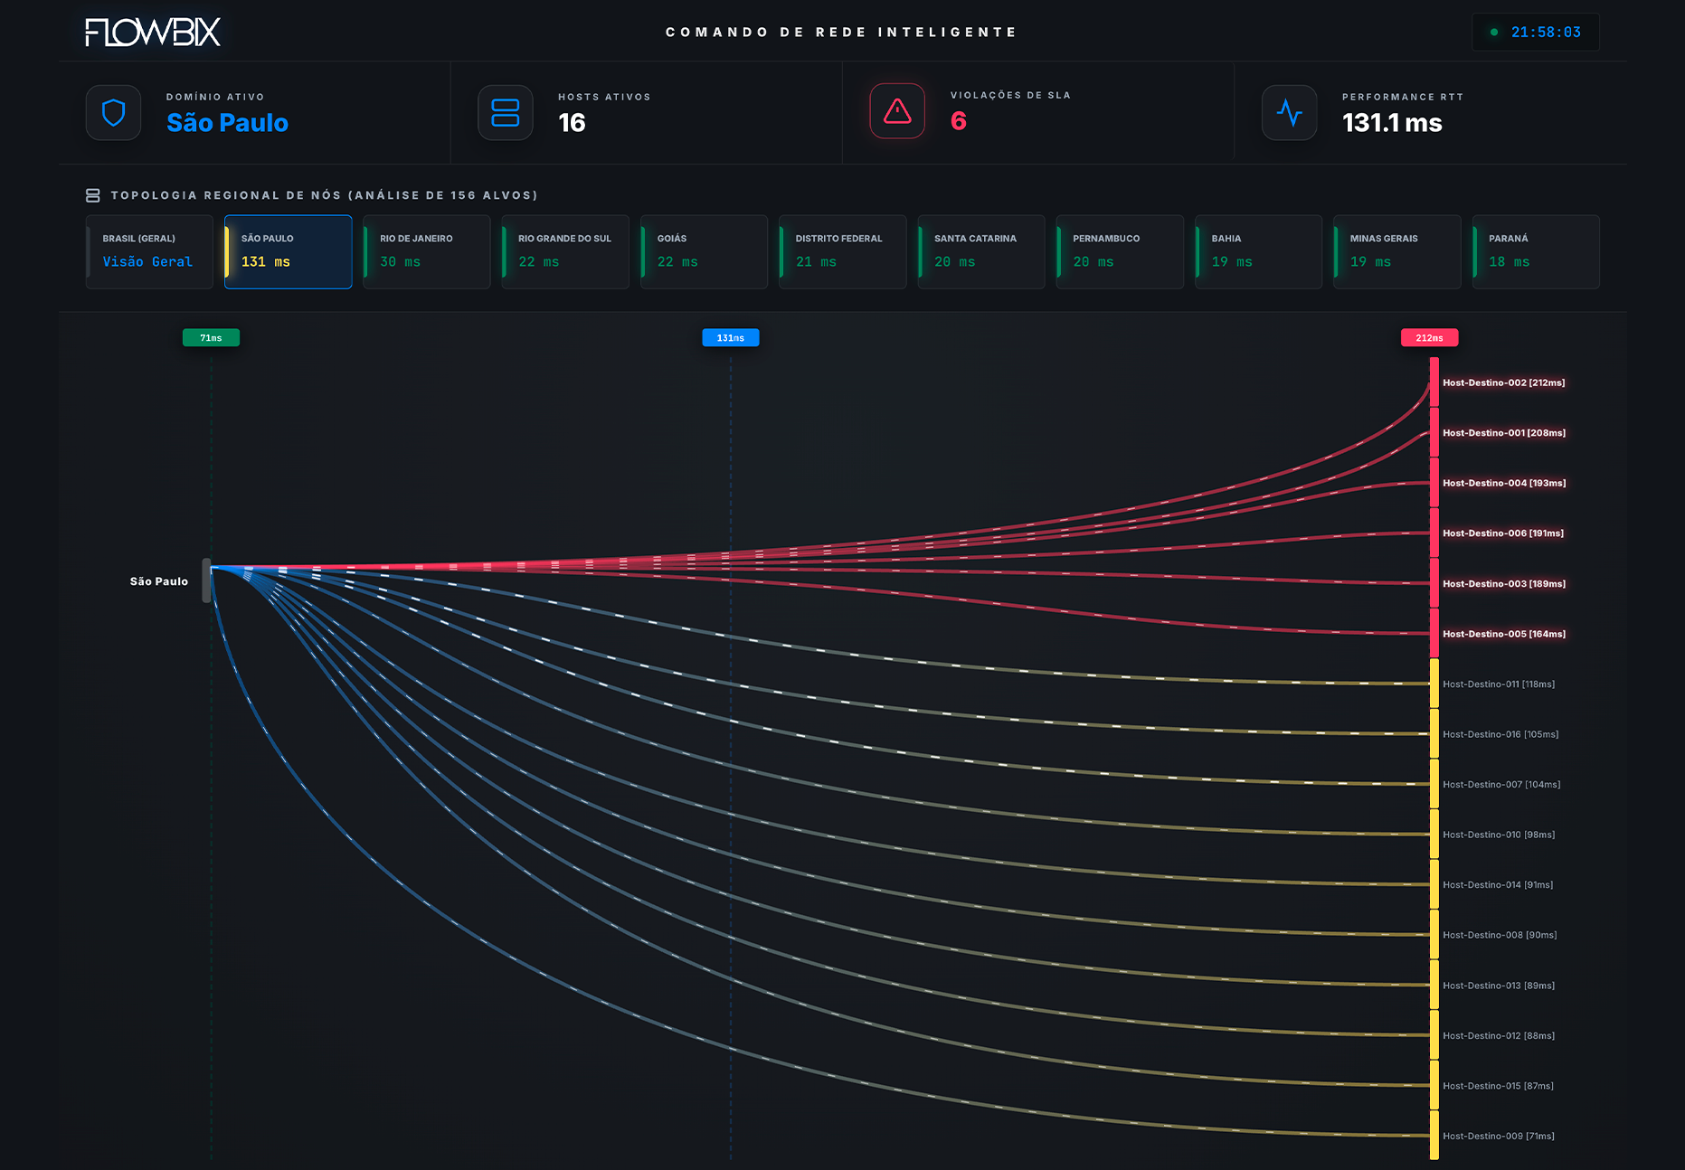Select the Paraná region card
Viewport: 1685px width, 1170px height.
click(x=1535, y=251)
